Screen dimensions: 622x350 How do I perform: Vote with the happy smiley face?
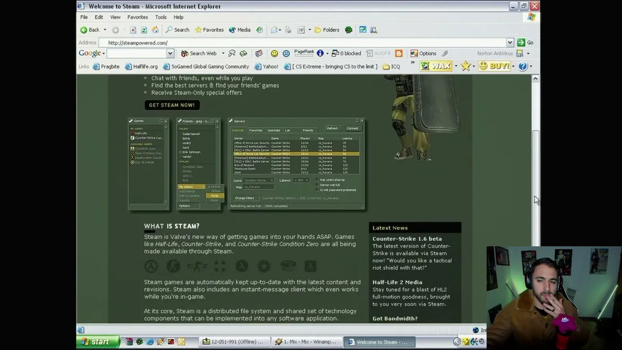275,53
